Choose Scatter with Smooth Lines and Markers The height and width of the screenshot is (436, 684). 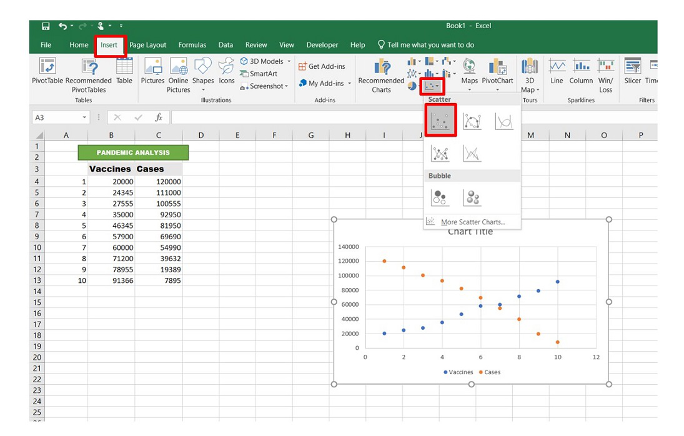pos(472,121)
